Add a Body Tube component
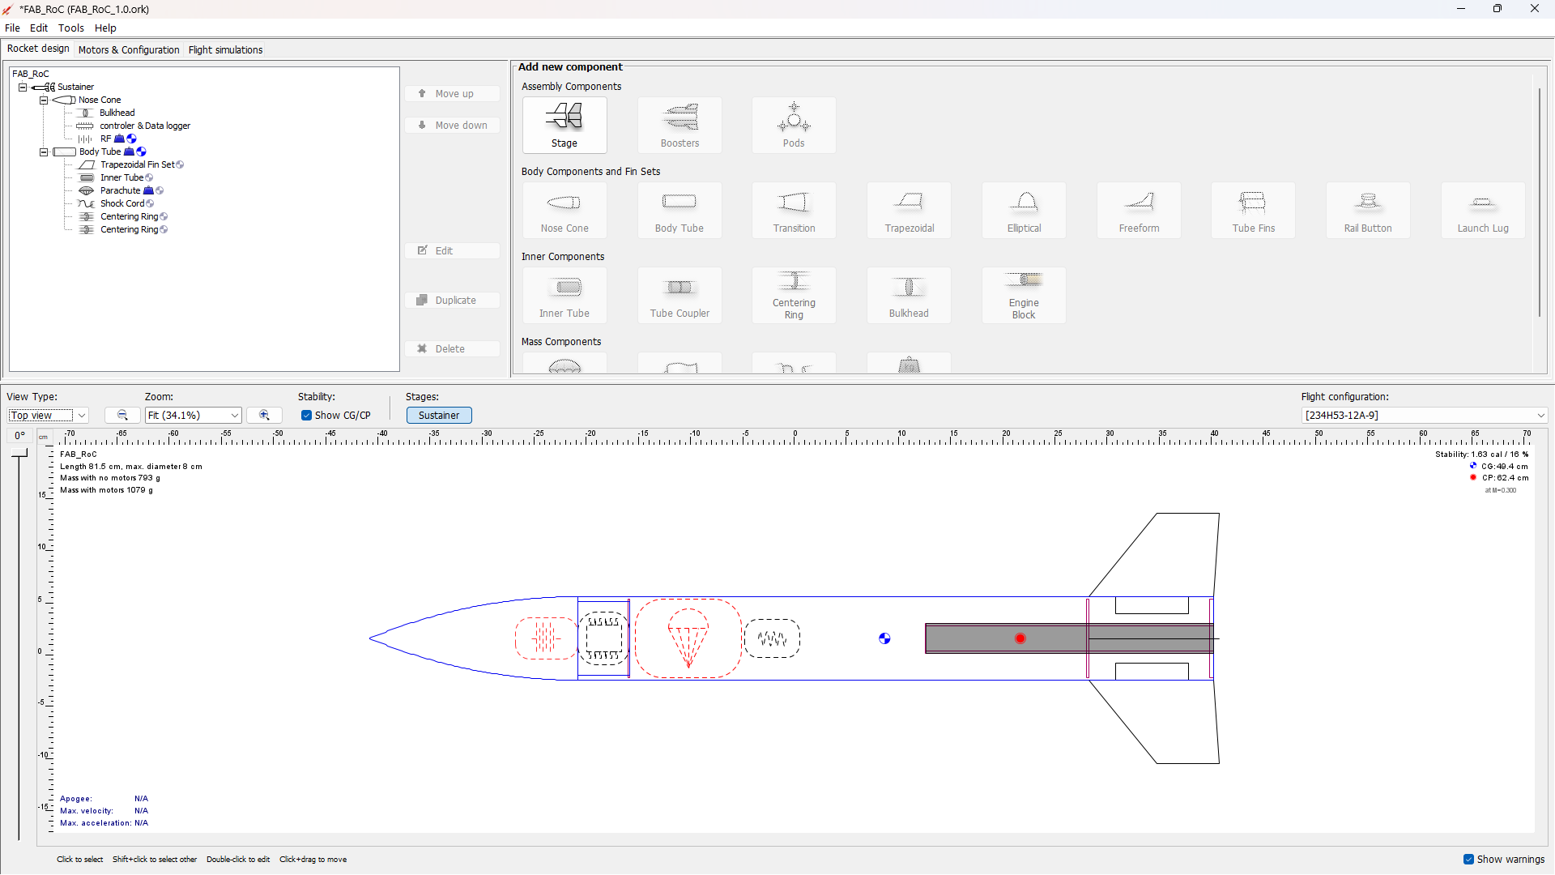The height and width of the screenshot is (875, 1555). pos(680,210)
